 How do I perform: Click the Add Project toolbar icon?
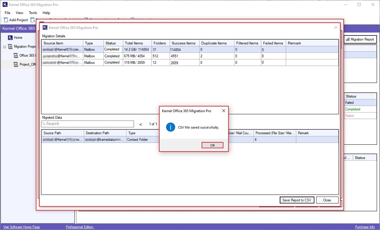5,20
